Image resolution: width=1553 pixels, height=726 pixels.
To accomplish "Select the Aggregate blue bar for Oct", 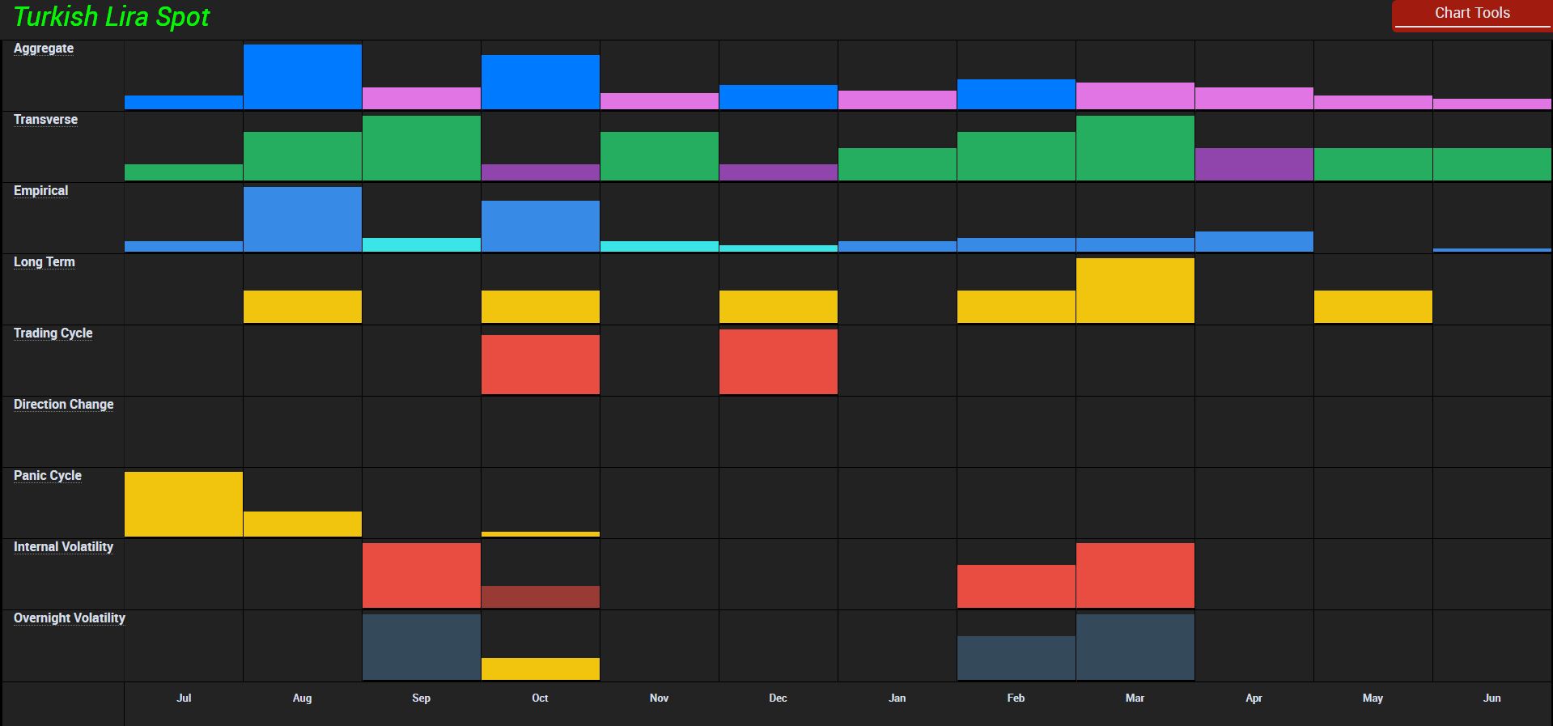I will click(541, 82).
